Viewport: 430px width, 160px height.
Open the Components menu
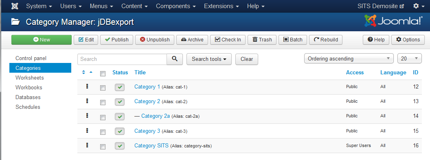pos(176,6)
